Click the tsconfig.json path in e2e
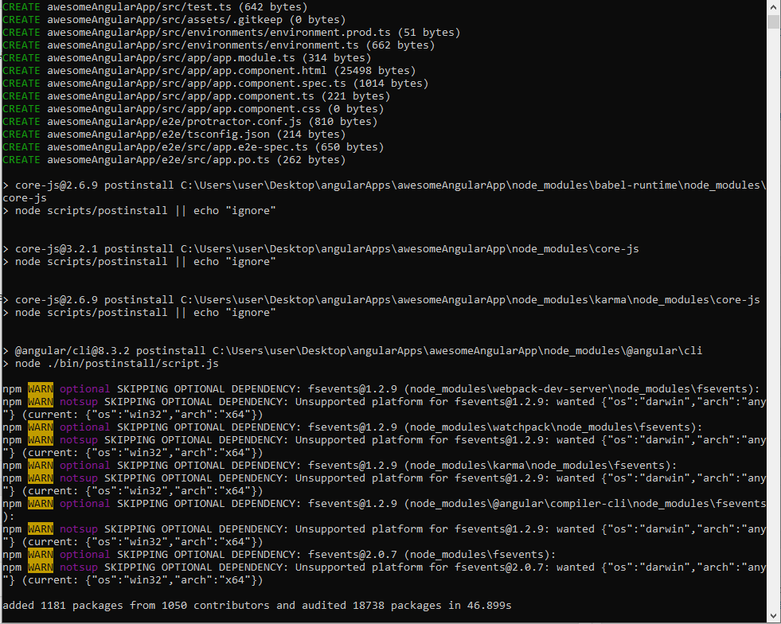The height and width of the screenshot is (624, 781). click(x=158, y=135)
